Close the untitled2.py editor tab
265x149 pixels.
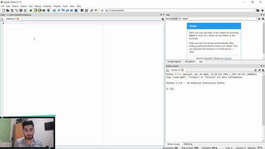[x=18, y=19]
